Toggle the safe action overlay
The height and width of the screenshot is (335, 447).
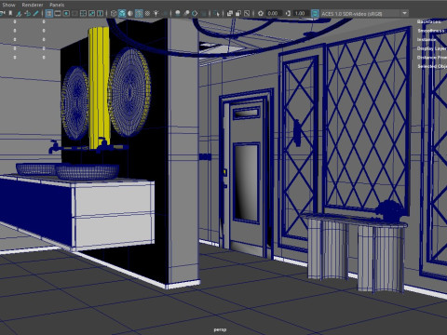[91, 13]
